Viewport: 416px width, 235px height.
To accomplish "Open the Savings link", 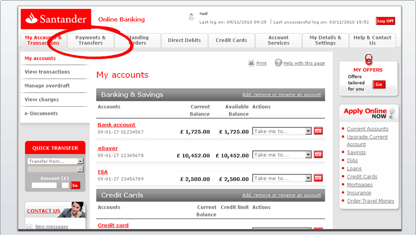I will coord(357,152).
